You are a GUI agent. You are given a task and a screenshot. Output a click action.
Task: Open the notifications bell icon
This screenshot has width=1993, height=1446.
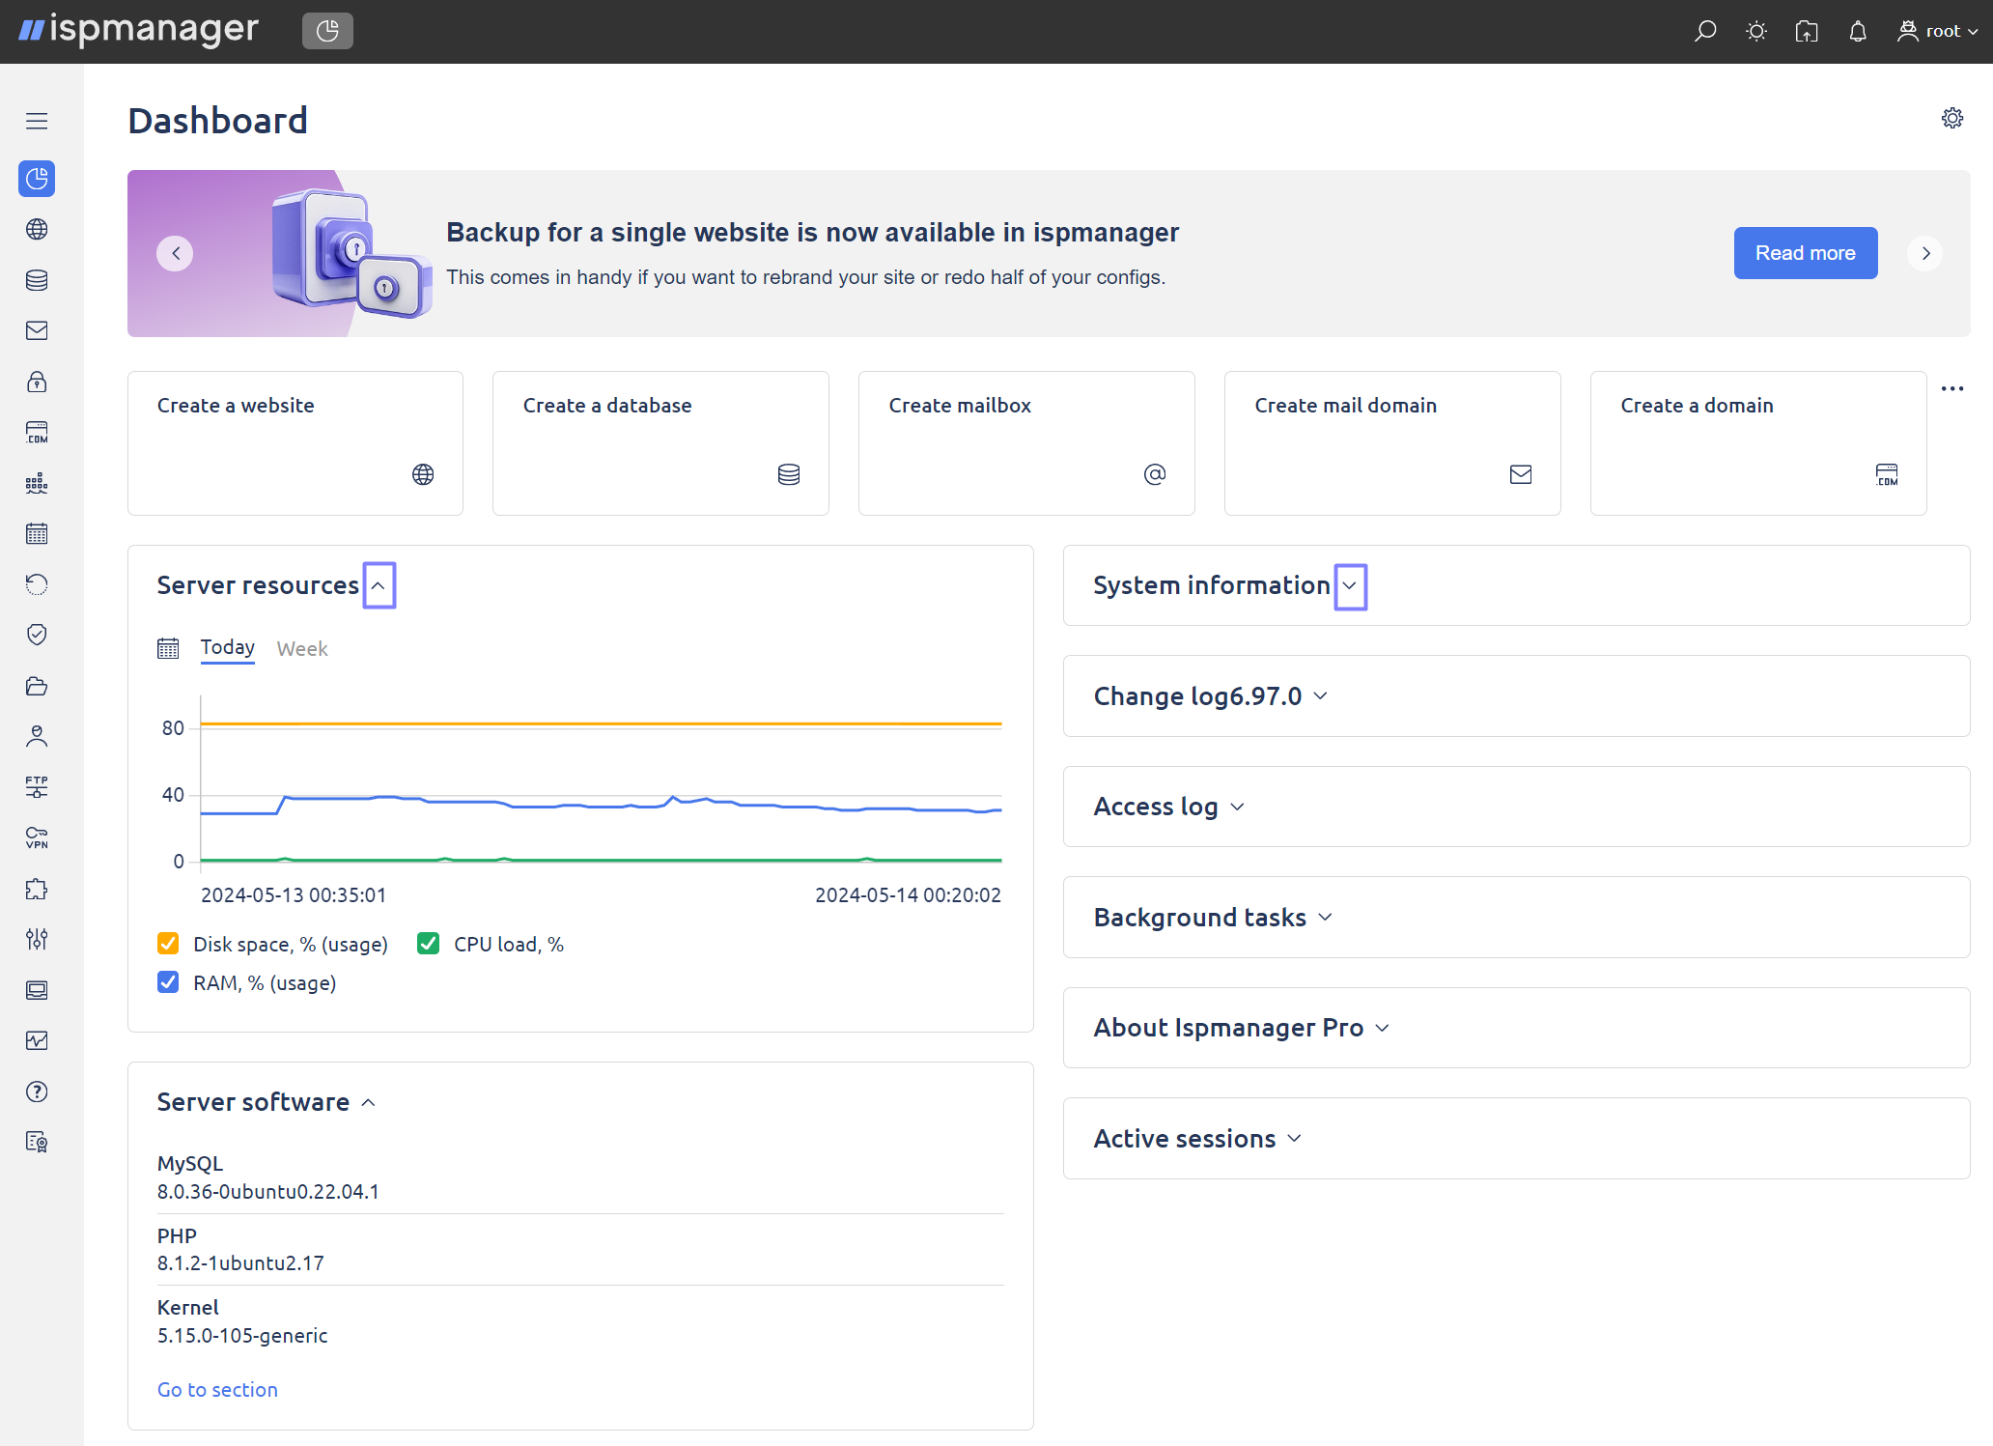[x=1858, y=31]
